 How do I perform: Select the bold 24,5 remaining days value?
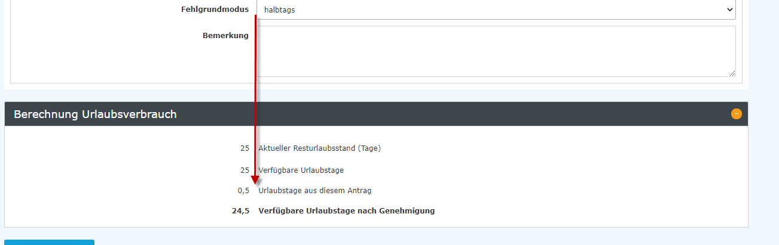(240, 210)
